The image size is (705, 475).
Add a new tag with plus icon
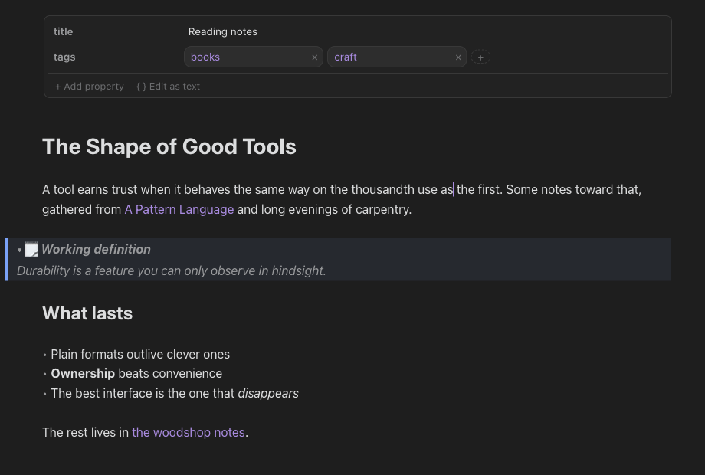(x=480, y=57)
